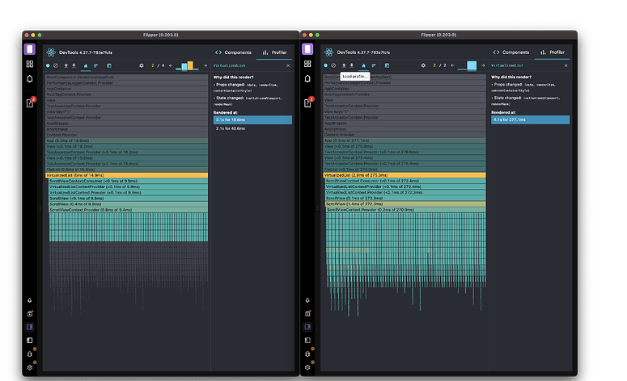Toggle right sidebar panel in left Flipper window
Image resolution: width=627 pixels, height=381 pixels.
pos(30,327)
